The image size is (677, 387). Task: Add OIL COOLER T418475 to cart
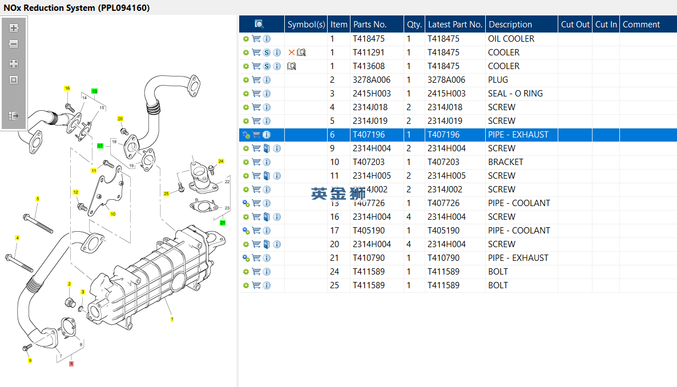coord(256,39)
